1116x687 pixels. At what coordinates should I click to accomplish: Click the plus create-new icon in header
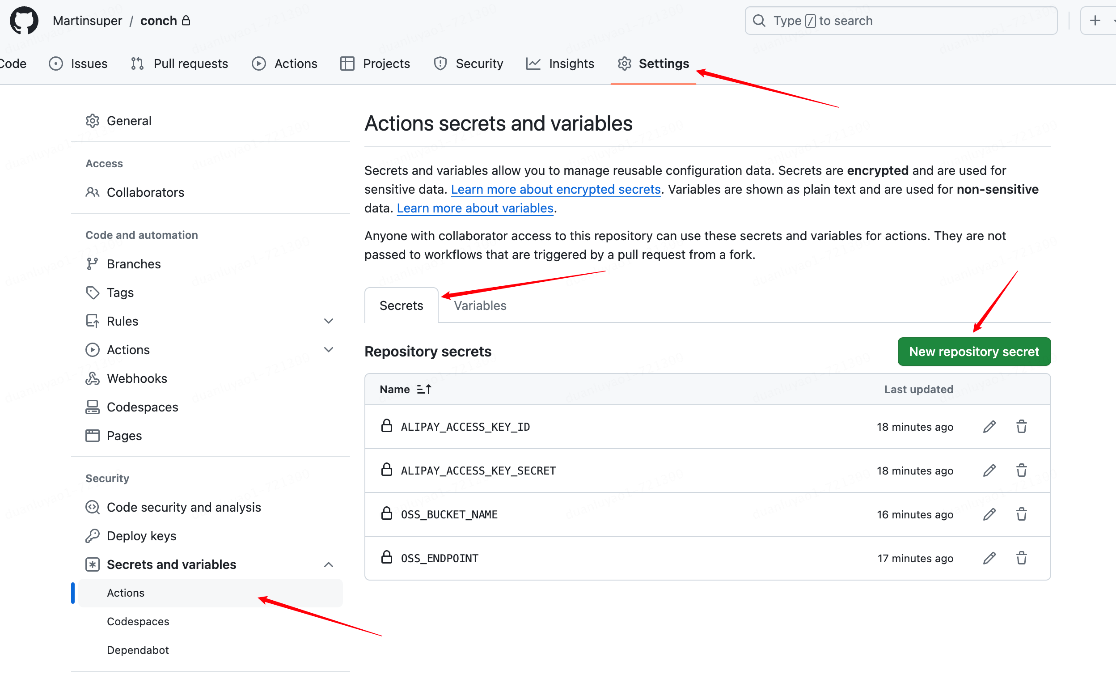(x=1095, y=21)
